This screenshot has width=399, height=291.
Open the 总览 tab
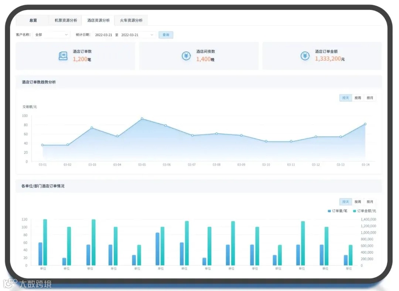(33, 20)
